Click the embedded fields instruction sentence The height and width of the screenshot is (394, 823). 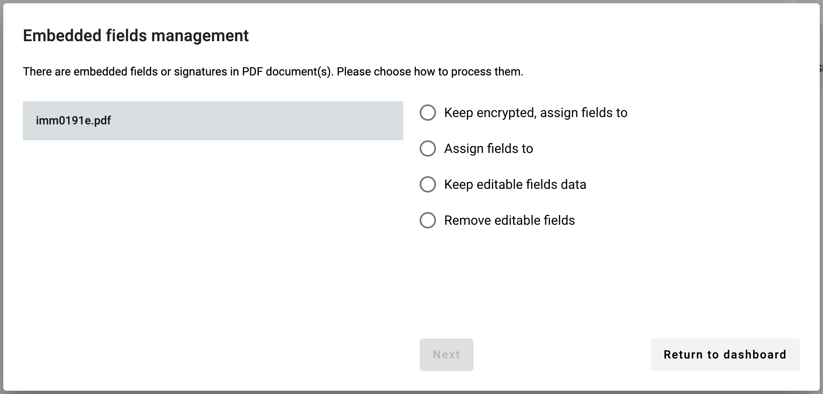coord(273,72)
